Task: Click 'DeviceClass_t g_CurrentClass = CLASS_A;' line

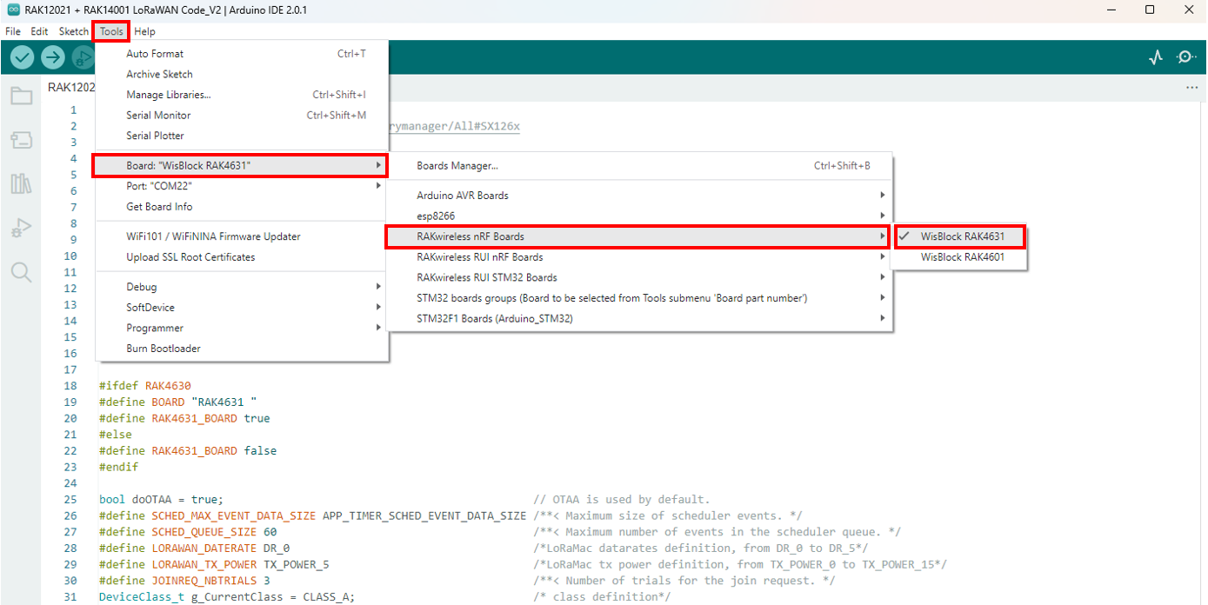Action: click(227, 597)
